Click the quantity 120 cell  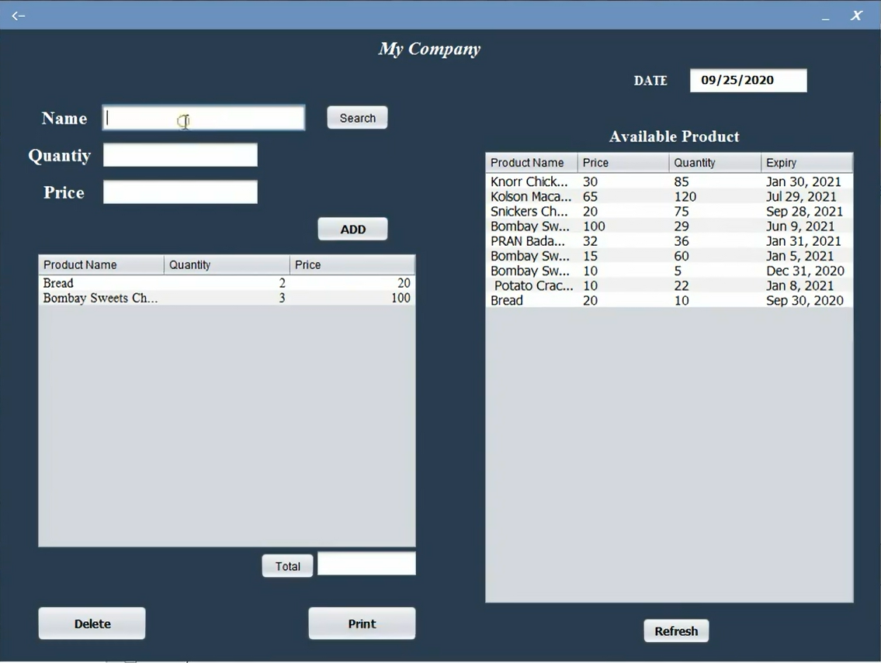tap(715, 196)
